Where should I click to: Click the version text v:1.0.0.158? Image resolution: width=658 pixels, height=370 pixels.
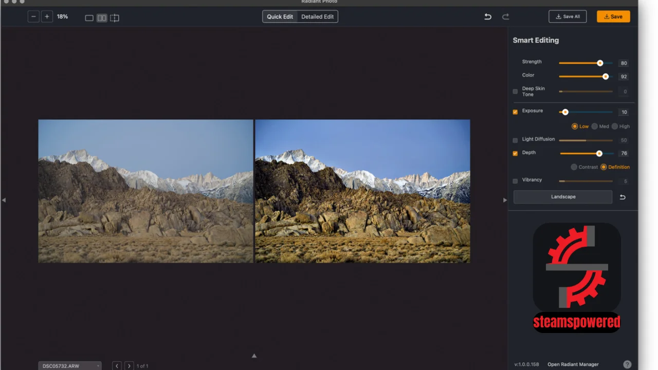coord(527,364)
